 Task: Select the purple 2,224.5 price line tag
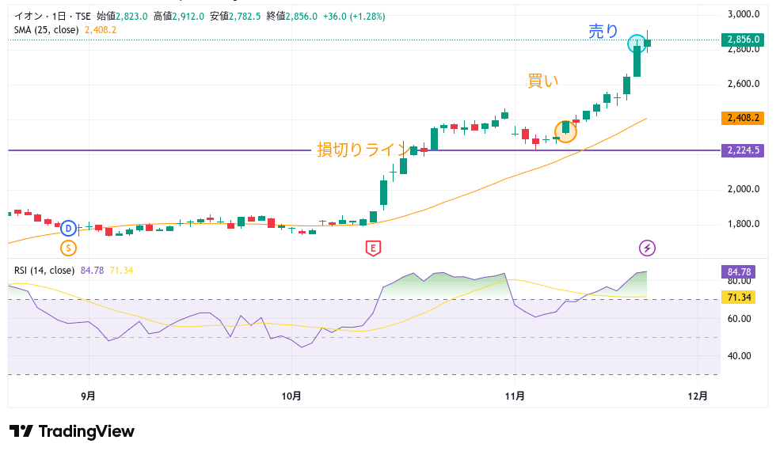click(743, 150)
